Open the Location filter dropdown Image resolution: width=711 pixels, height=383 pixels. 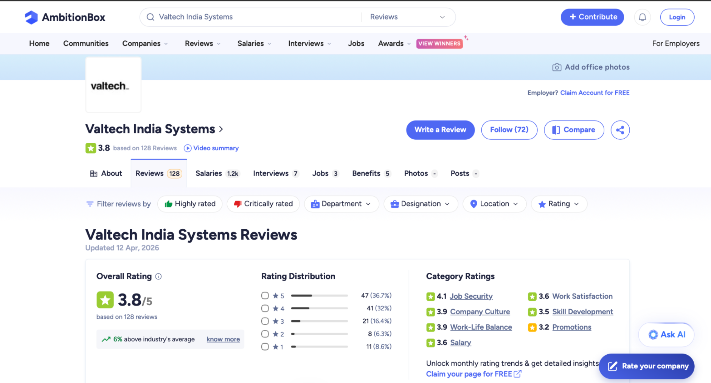(494, 204)
